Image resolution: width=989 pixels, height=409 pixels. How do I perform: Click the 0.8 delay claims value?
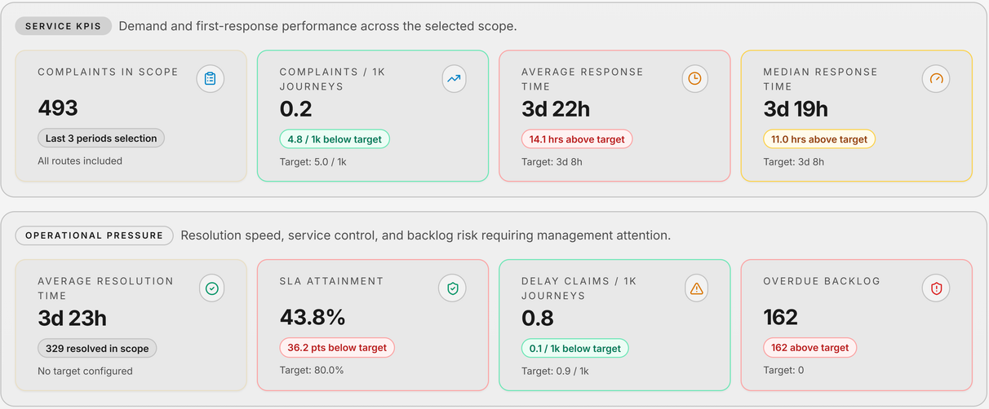pos(539,319)
